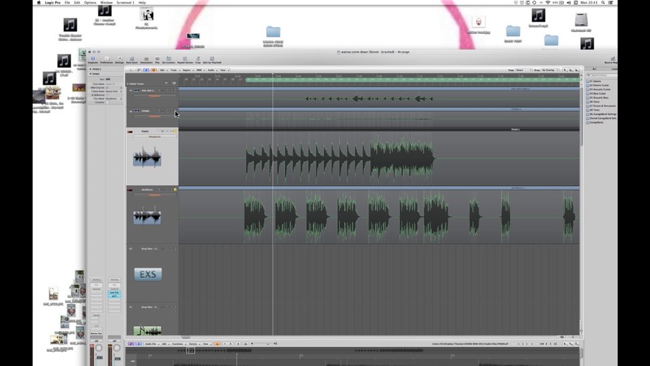This screenshot has width=650, height=366.
Task: Click the Automation toolbar icon
Action: [x=146, y=60]
